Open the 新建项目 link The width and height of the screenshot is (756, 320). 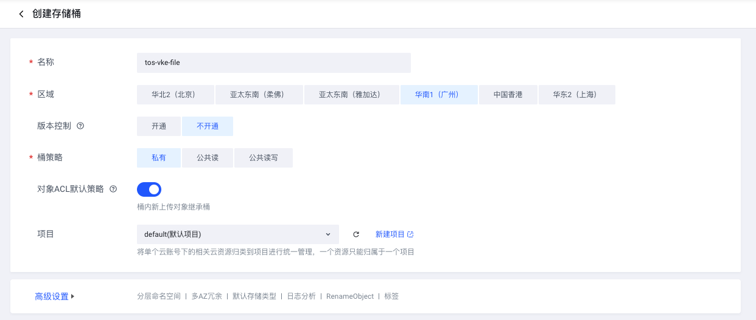tap(390, 234)
